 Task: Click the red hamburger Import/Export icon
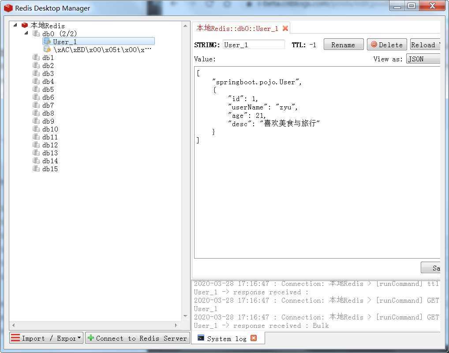pyautogui.click(x=15, y=338)
